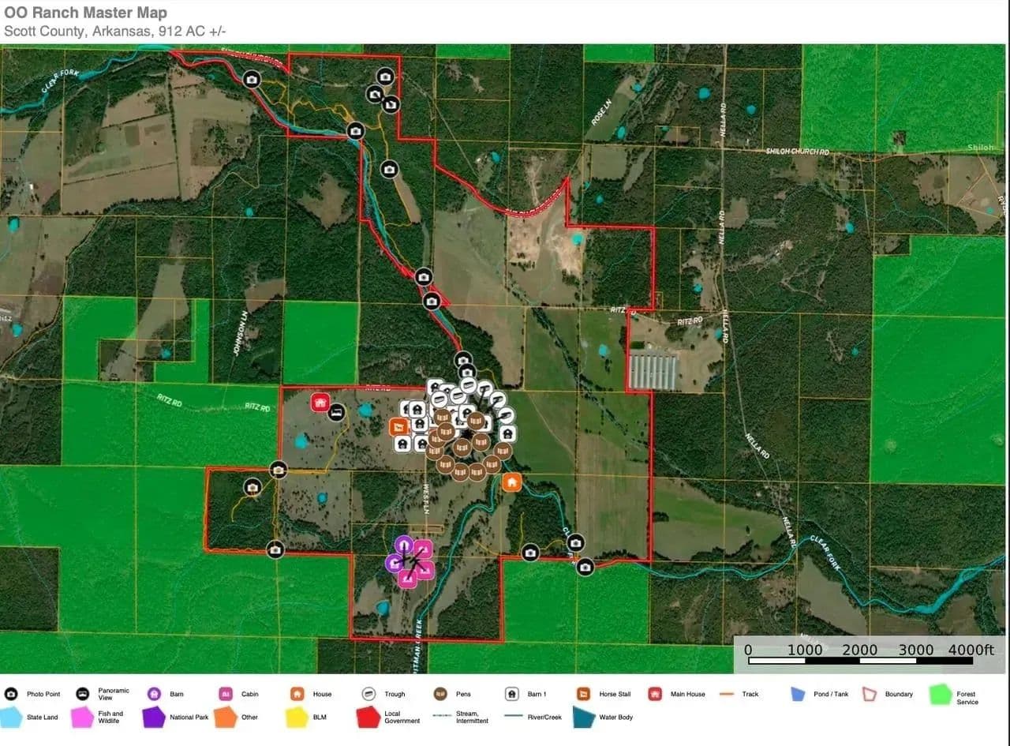Click the OO Ranch Master Map title

[85, 13]
